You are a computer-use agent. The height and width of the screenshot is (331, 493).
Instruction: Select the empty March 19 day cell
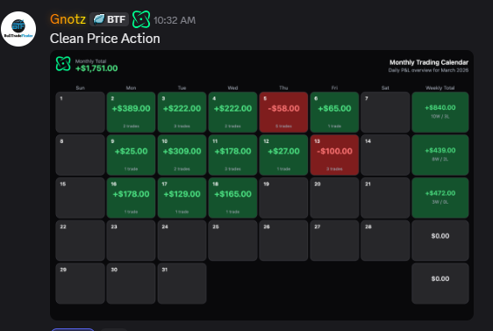[283, 198]
